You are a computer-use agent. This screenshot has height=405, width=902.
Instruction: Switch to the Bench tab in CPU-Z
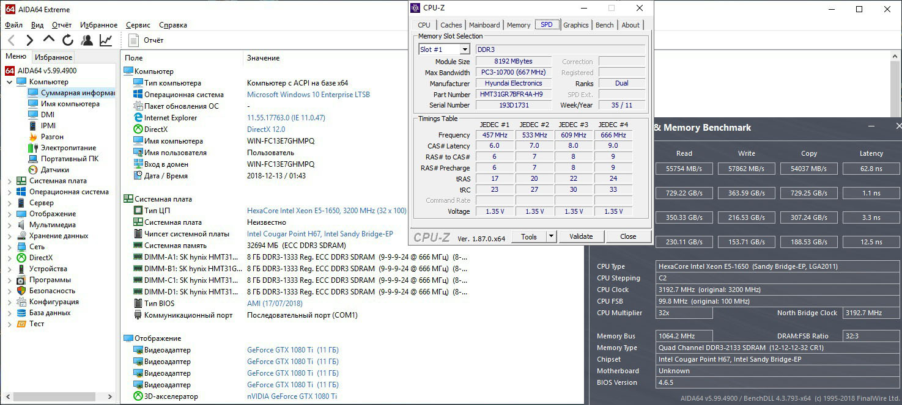[605, 25]
